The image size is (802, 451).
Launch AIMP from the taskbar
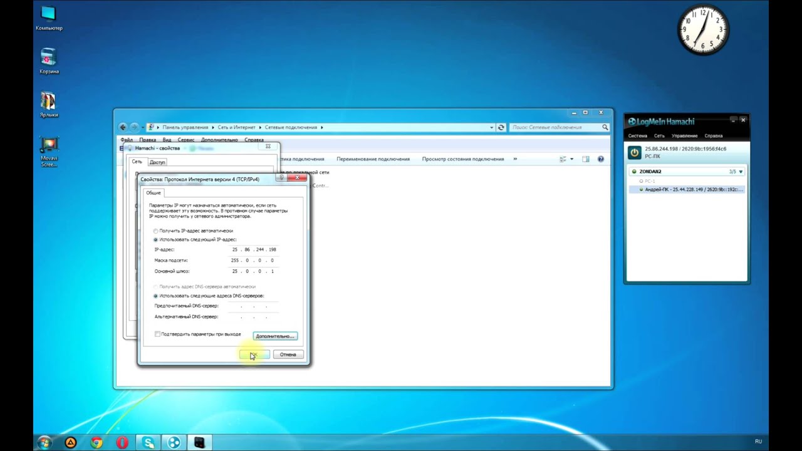pos(71,443)
